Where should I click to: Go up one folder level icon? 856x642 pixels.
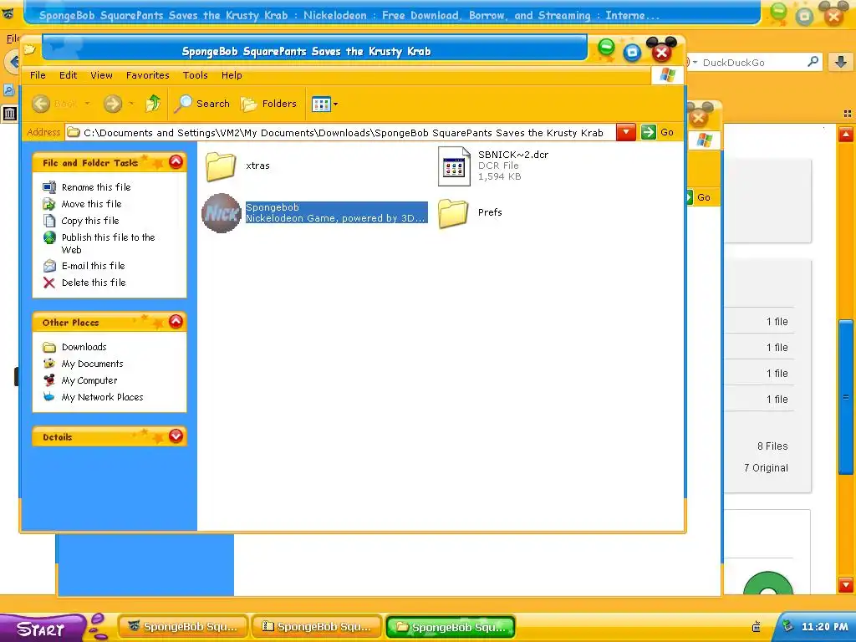[x=153, y=103]
